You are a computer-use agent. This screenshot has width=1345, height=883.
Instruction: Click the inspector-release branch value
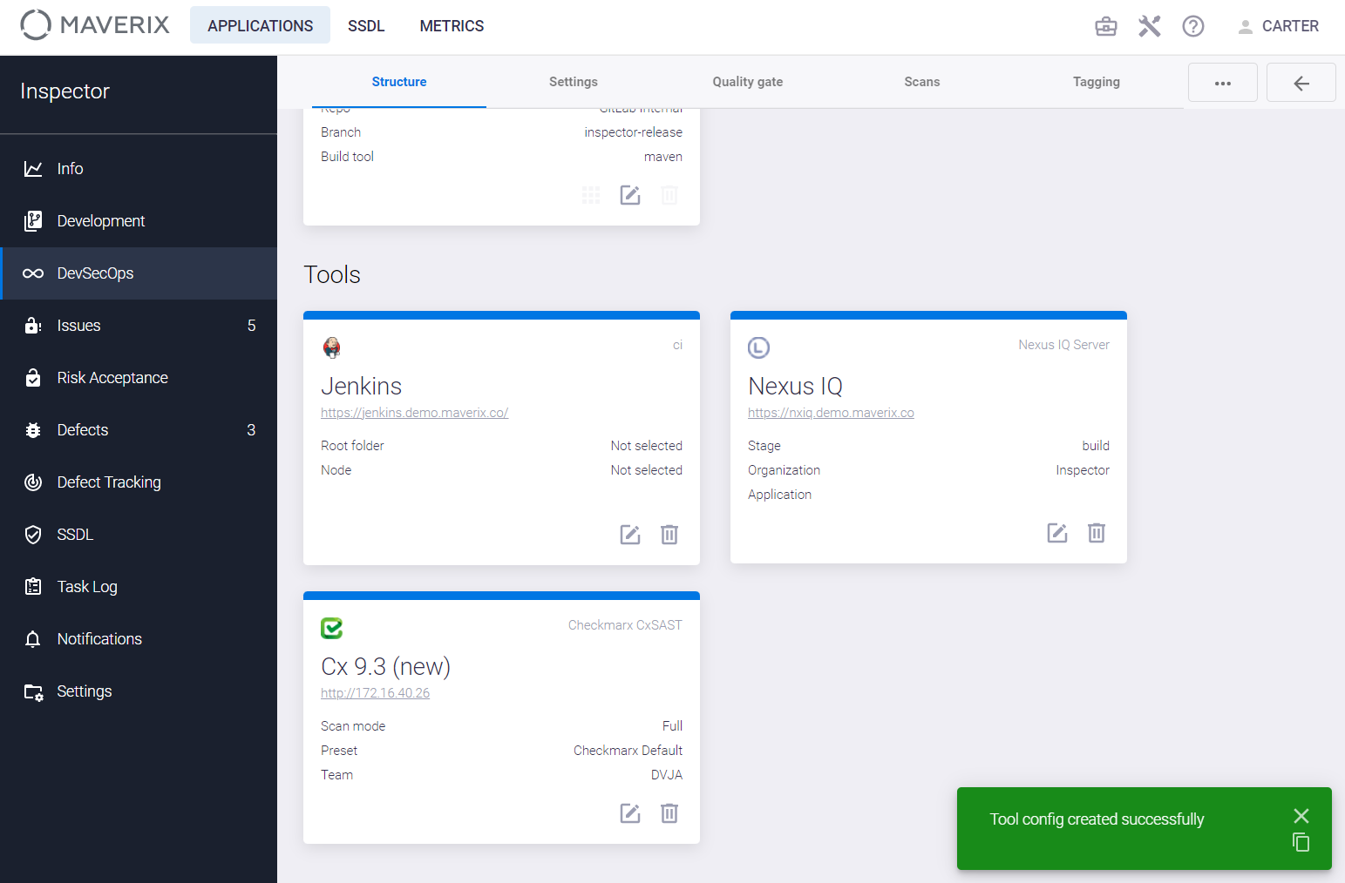tap(634, 132)
